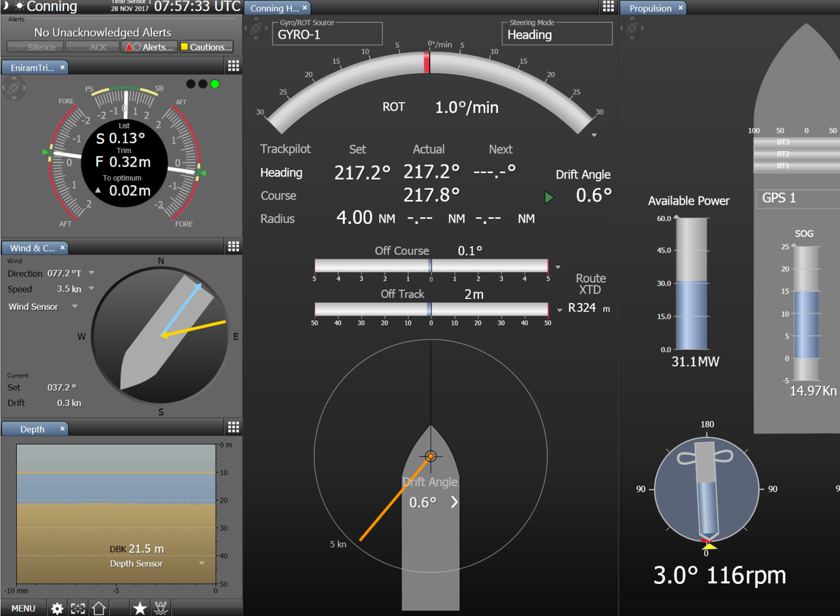840x616 pixels.
Task: Click the screen capture frame icon
Action: click(78, 608)
